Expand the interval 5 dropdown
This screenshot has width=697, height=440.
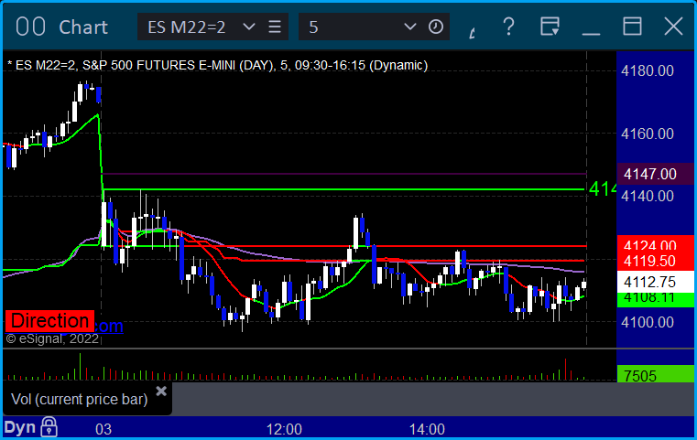(409, 27)
